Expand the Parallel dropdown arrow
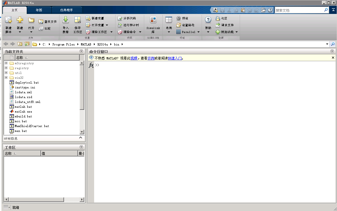Image resolution: width=337 pixels, height=211 pixels. [199, 32]
